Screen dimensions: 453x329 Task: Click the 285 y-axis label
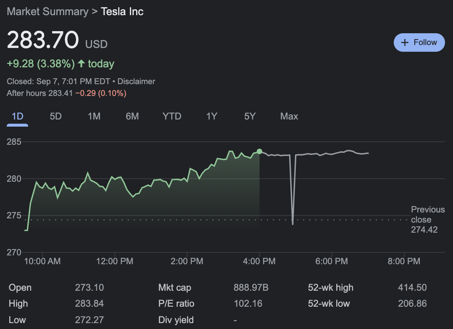click(14, 141)
